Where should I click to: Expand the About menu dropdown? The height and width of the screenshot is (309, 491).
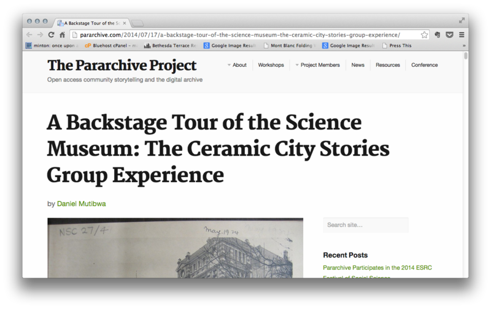pyautogui.click(x=237, y=65)
